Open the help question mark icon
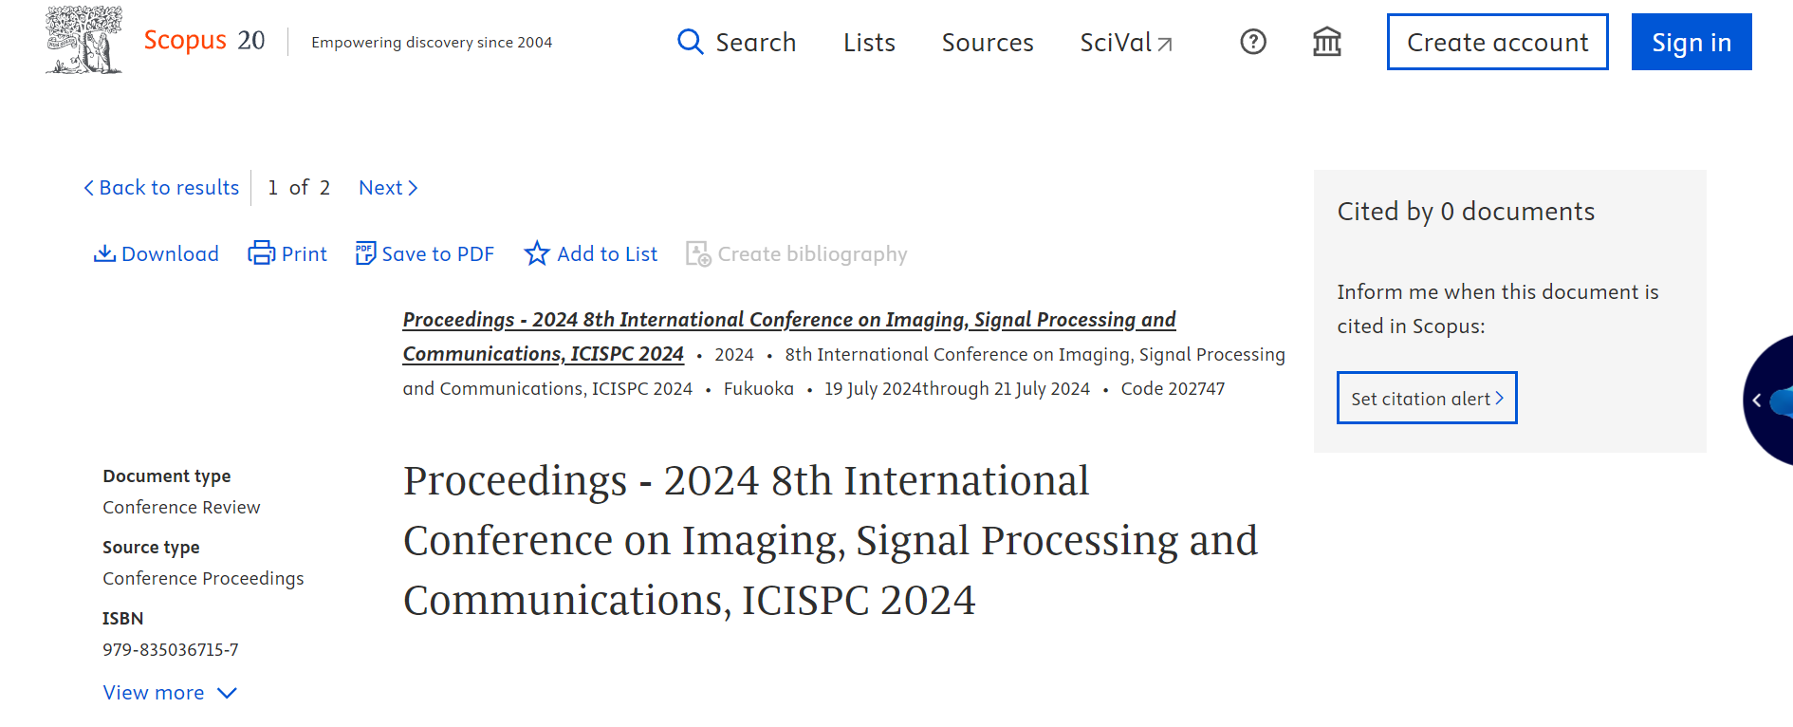The width and height of the screenshot is (1793, 727). (1253, 42)
